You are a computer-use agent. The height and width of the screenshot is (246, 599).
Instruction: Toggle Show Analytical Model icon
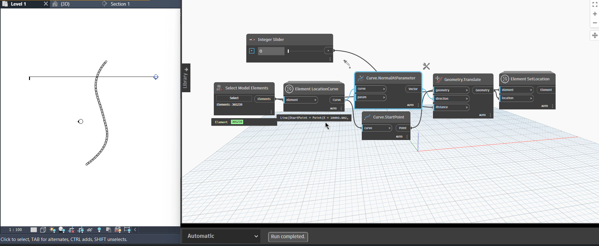pos(118,230)
